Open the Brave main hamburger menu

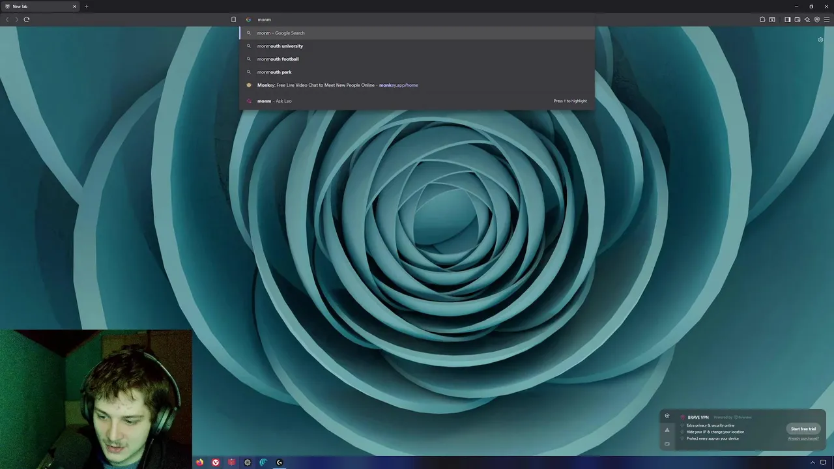pyautogui.click(x=826, y=20)
